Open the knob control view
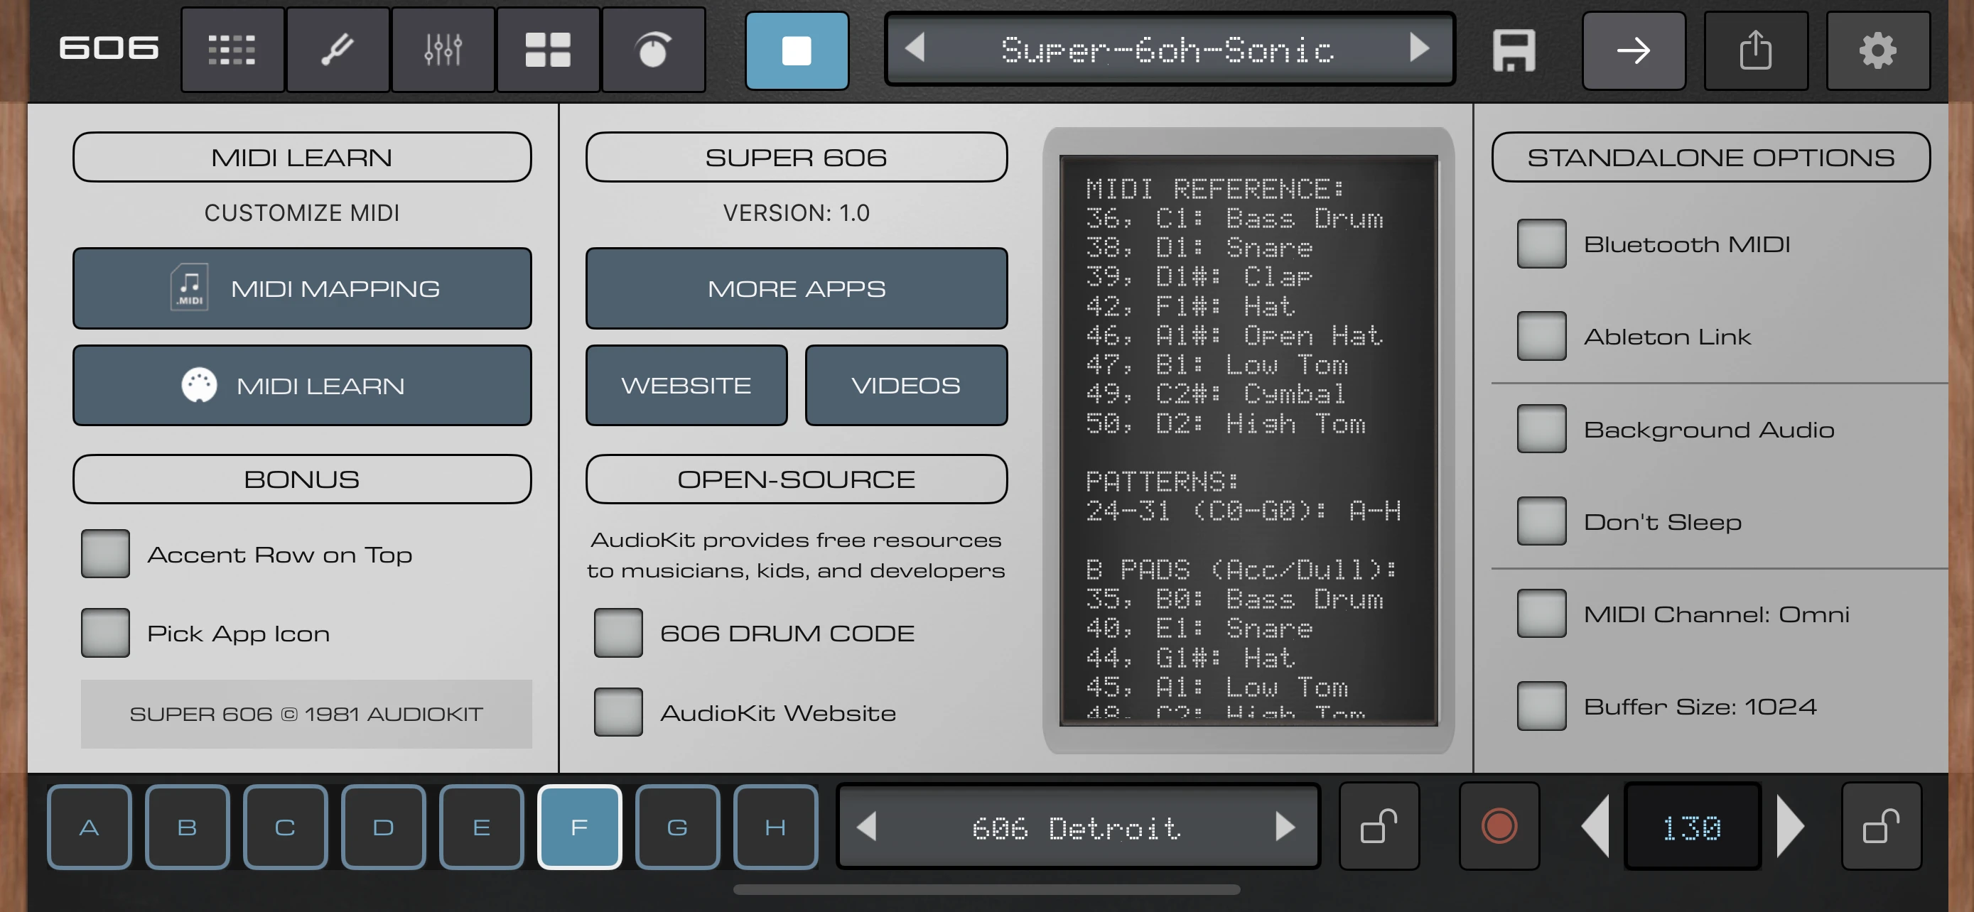Image resolution: width=1974 pixels, height=912 pixels. click(x=653, y=50)
